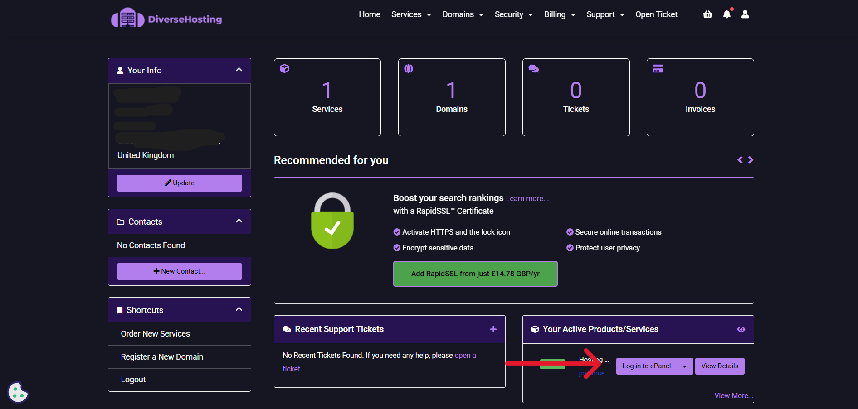Click Add RapidSSL green button
The image size is (858, 409).
point(475,274)
